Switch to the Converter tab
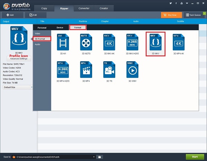The height and width of the screenshot is (161, 207). point(84,8)
